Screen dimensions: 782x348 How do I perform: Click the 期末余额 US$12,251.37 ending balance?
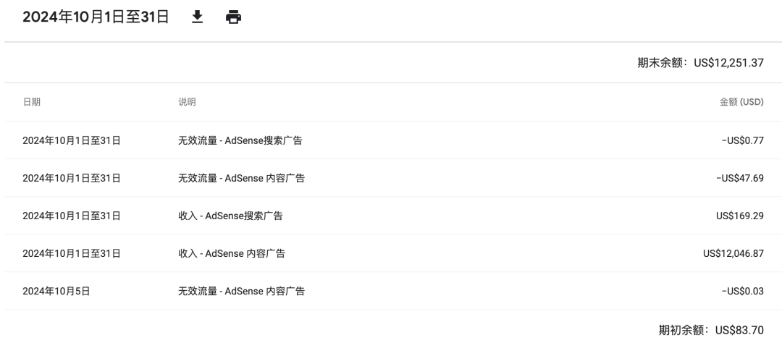click(x=700, y=63)
